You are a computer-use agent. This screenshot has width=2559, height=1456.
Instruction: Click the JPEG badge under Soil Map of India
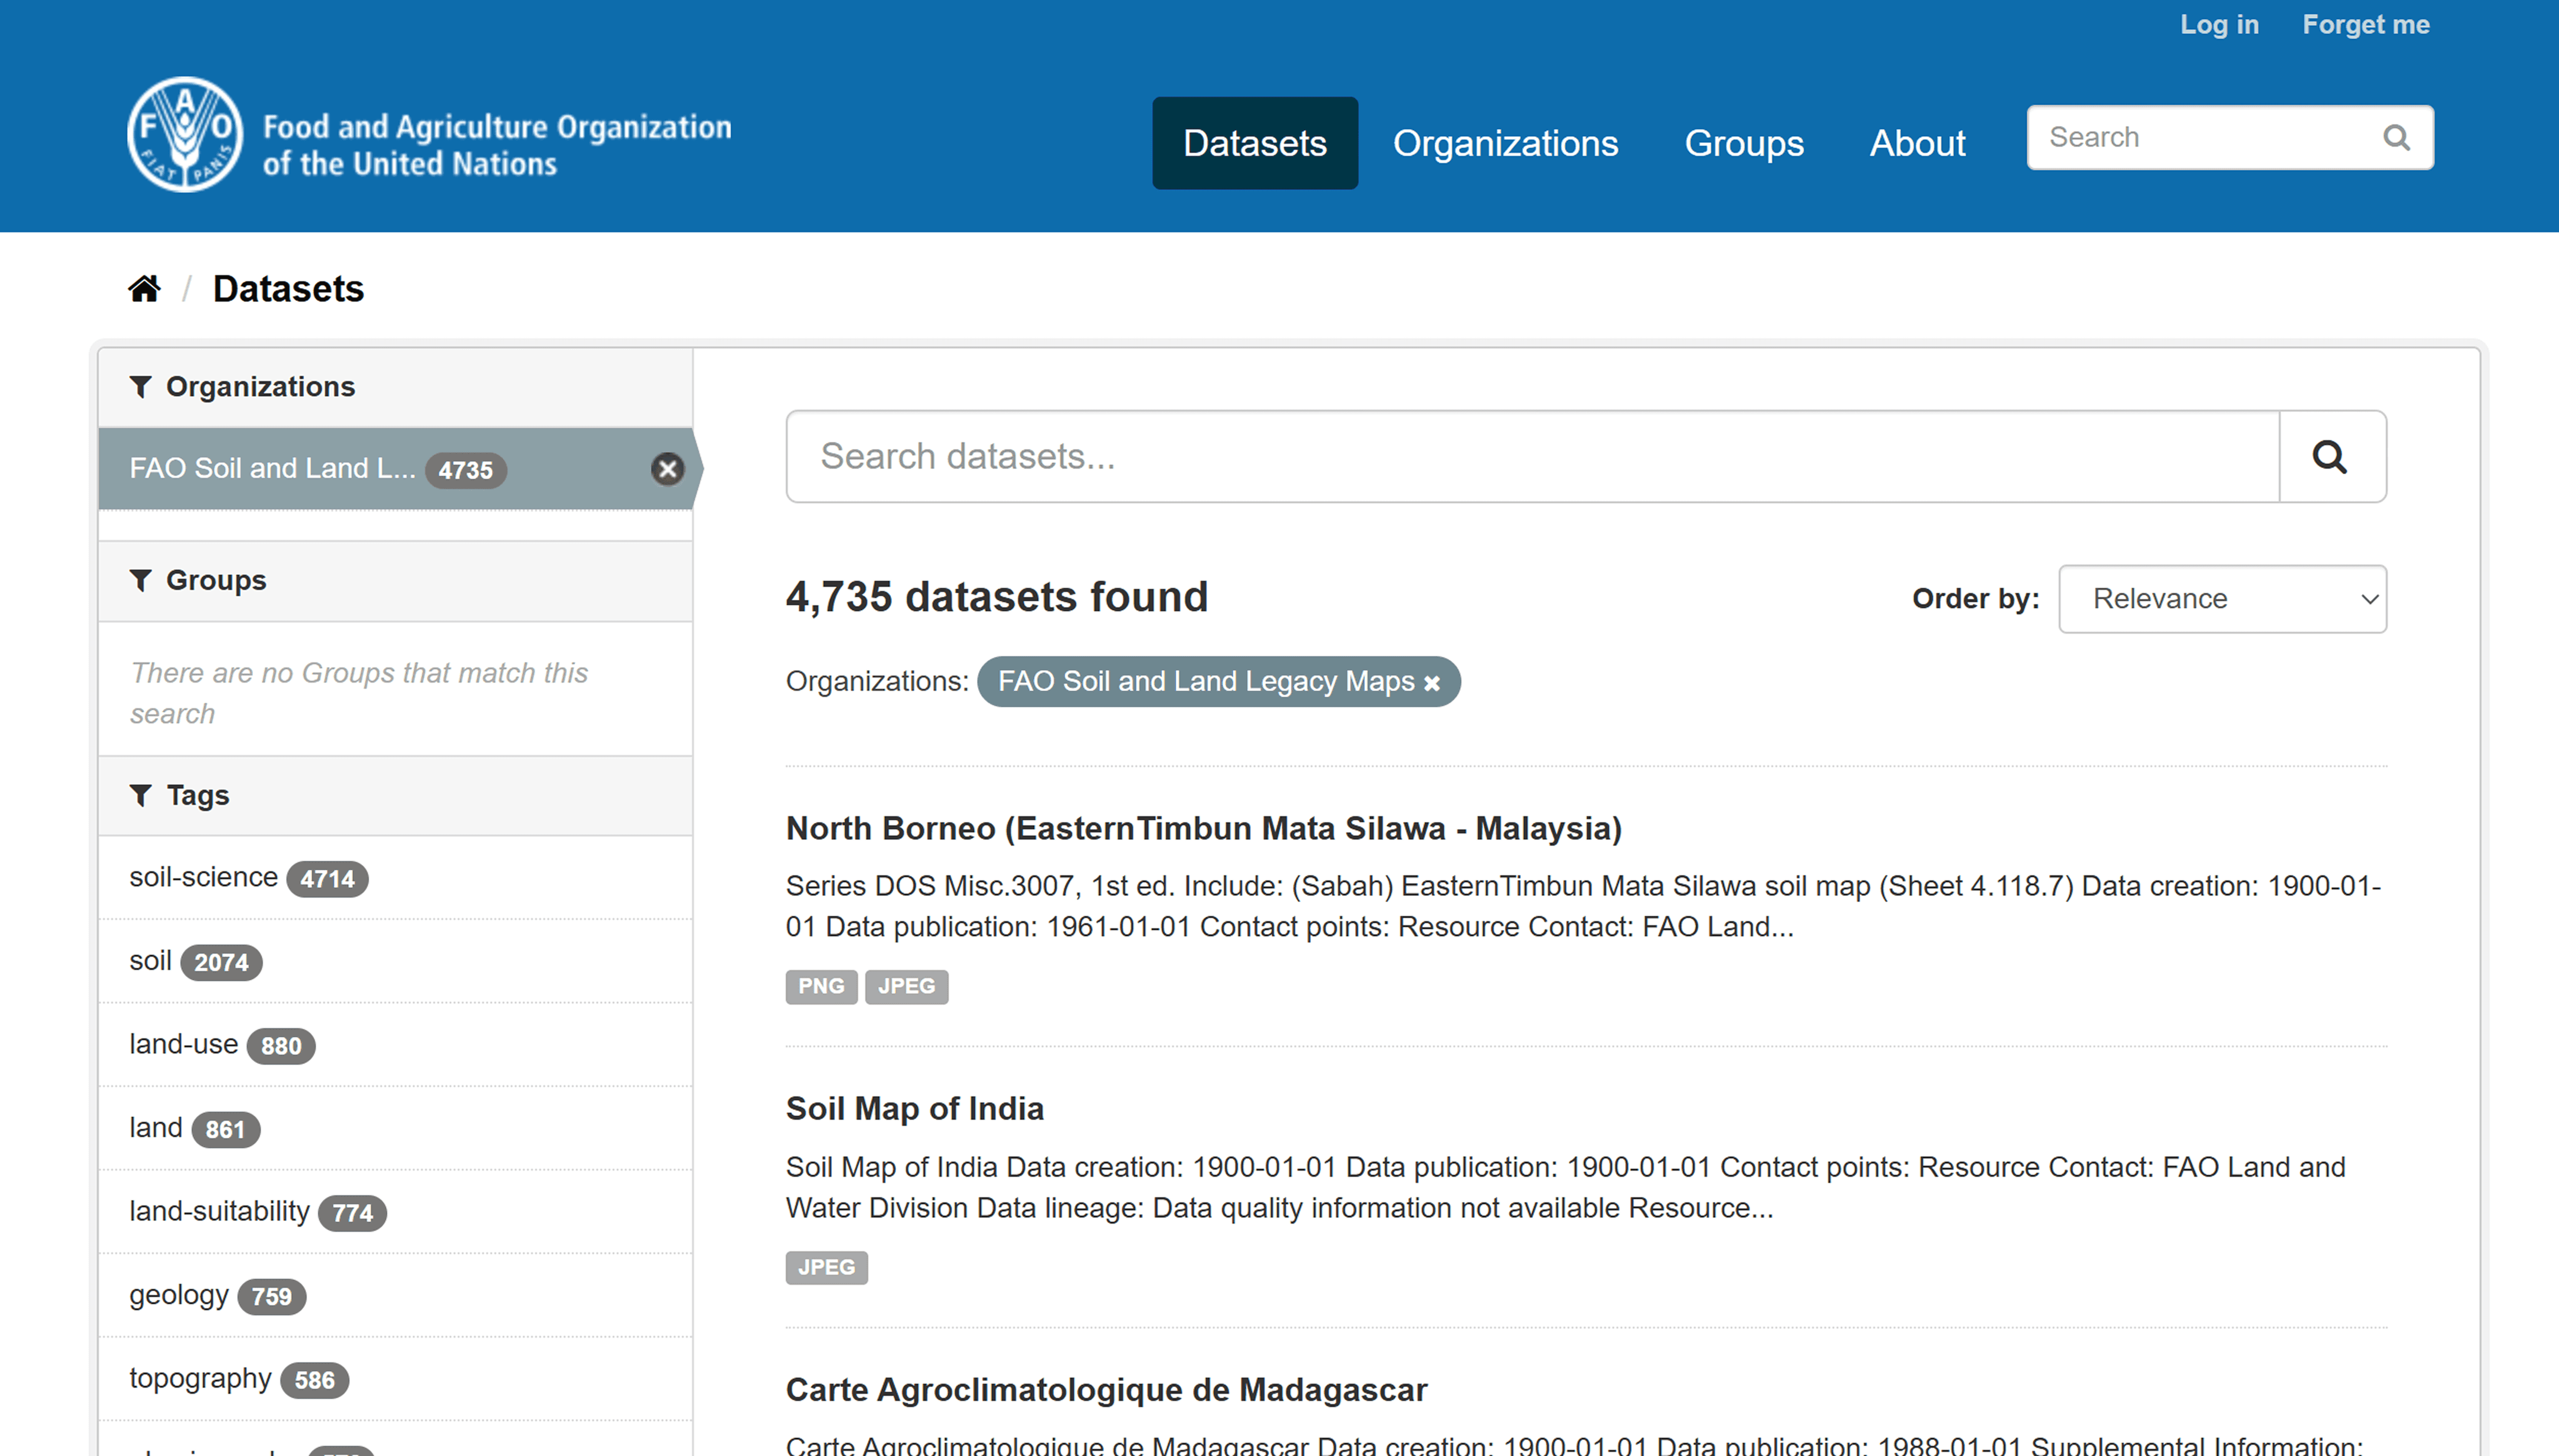pyautogui.click(x=826, y=1267)
